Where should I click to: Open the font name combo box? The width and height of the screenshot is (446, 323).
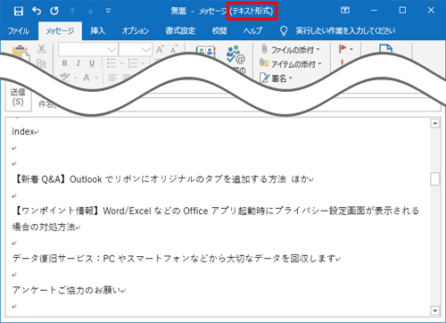coord(88,49)
